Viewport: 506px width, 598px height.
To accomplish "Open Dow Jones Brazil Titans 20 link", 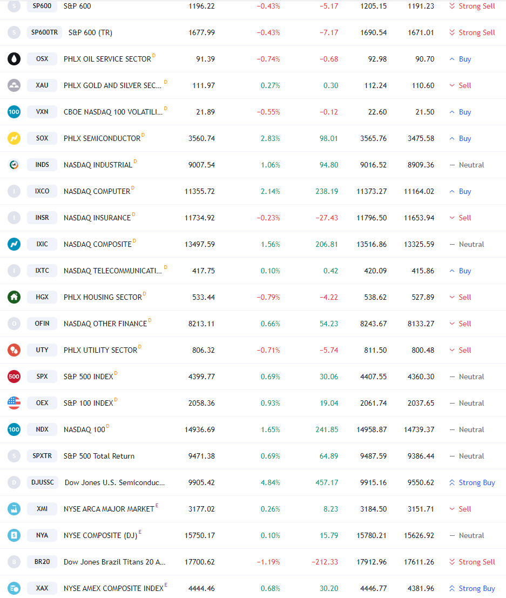I will (x=114, y=562).
